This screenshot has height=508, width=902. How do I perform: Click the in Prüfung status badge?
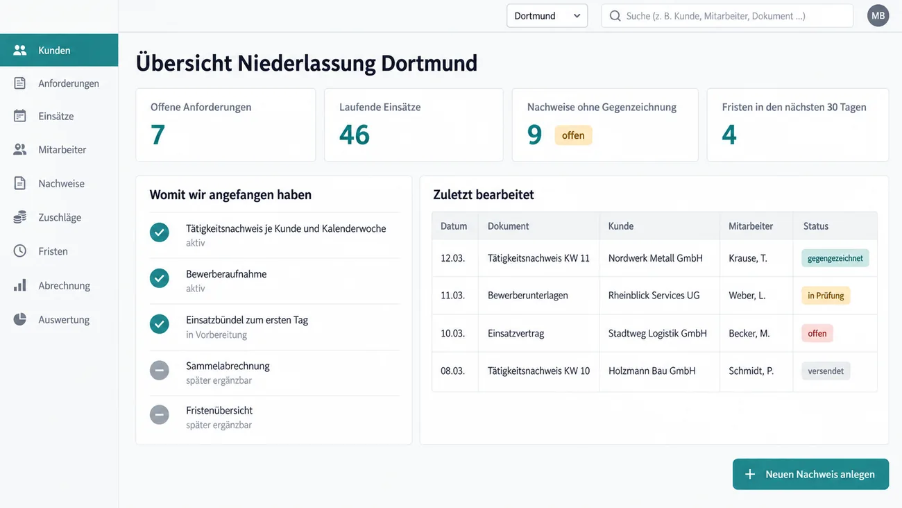(x=826, y=296)
